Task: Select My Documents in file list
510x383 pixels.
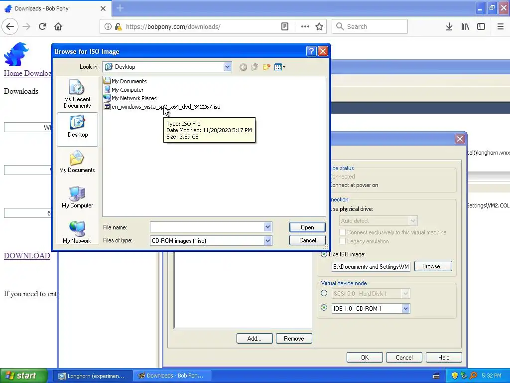Action: [x=125, y=81]
